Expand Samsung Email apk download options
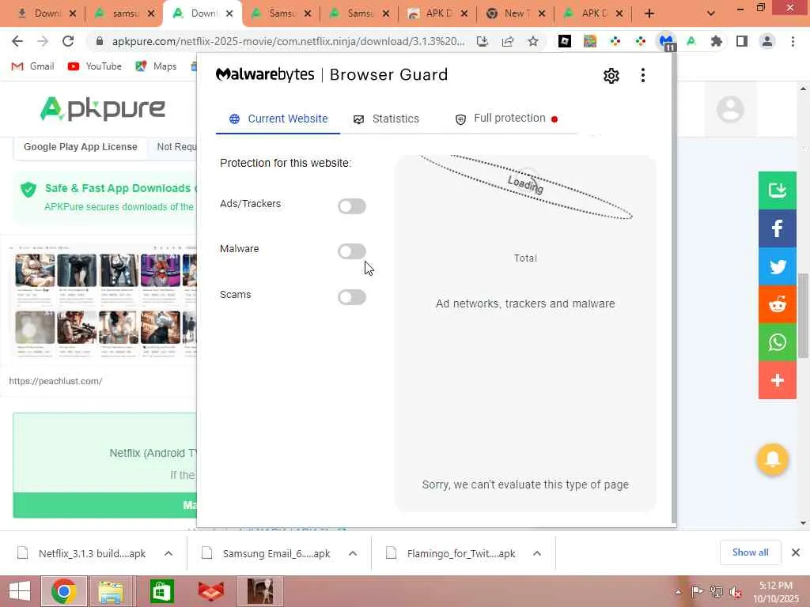This screenshot has width=810, height=607. [x=353, y=553]
